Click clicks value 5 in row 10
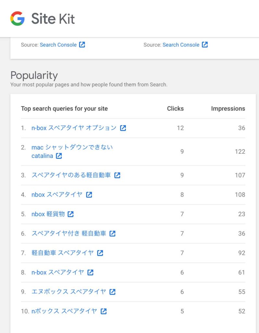The image size is (259, 333). pyautogui.click(x=182, y=311)
